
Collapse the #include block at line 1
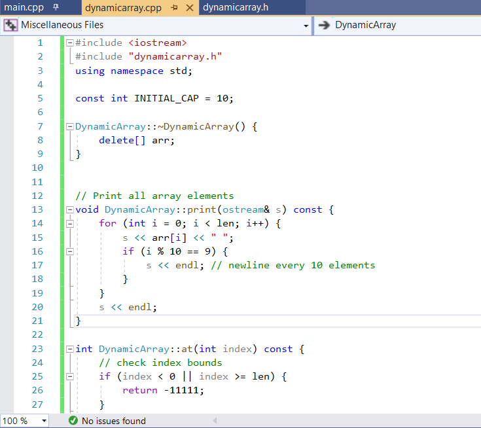pyautogui.click(x=70, y=43)
